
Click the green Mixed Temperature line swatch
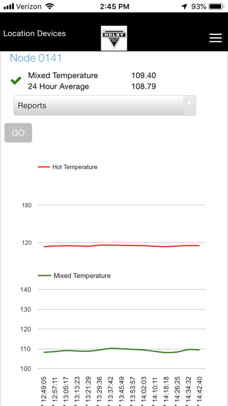44,275
